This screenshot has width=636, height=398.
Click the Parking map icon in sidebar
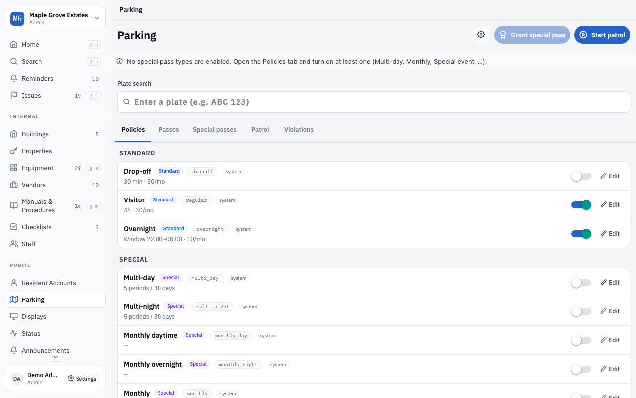14,299
